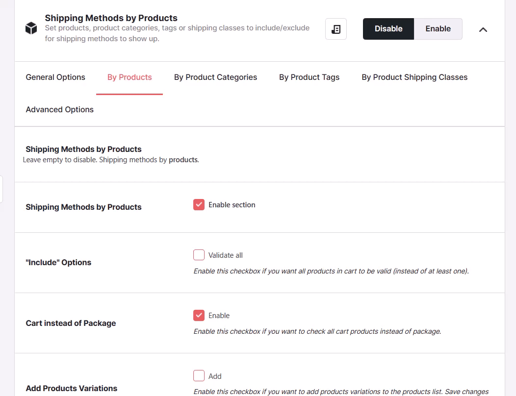Click the Disable button
Image resolution: width=516 pixels, height=396 pixels.
[388, 29]
